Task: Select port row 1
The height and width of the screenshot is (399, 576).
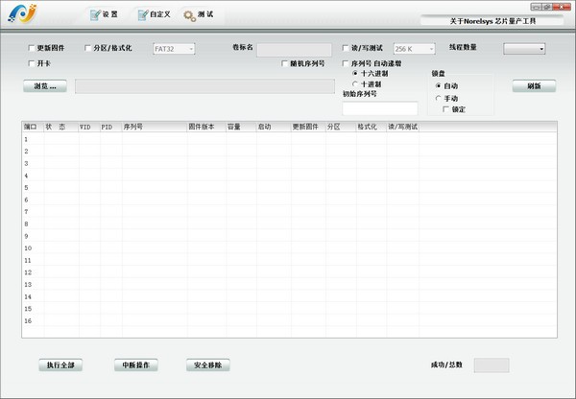Action: (290, 139)
